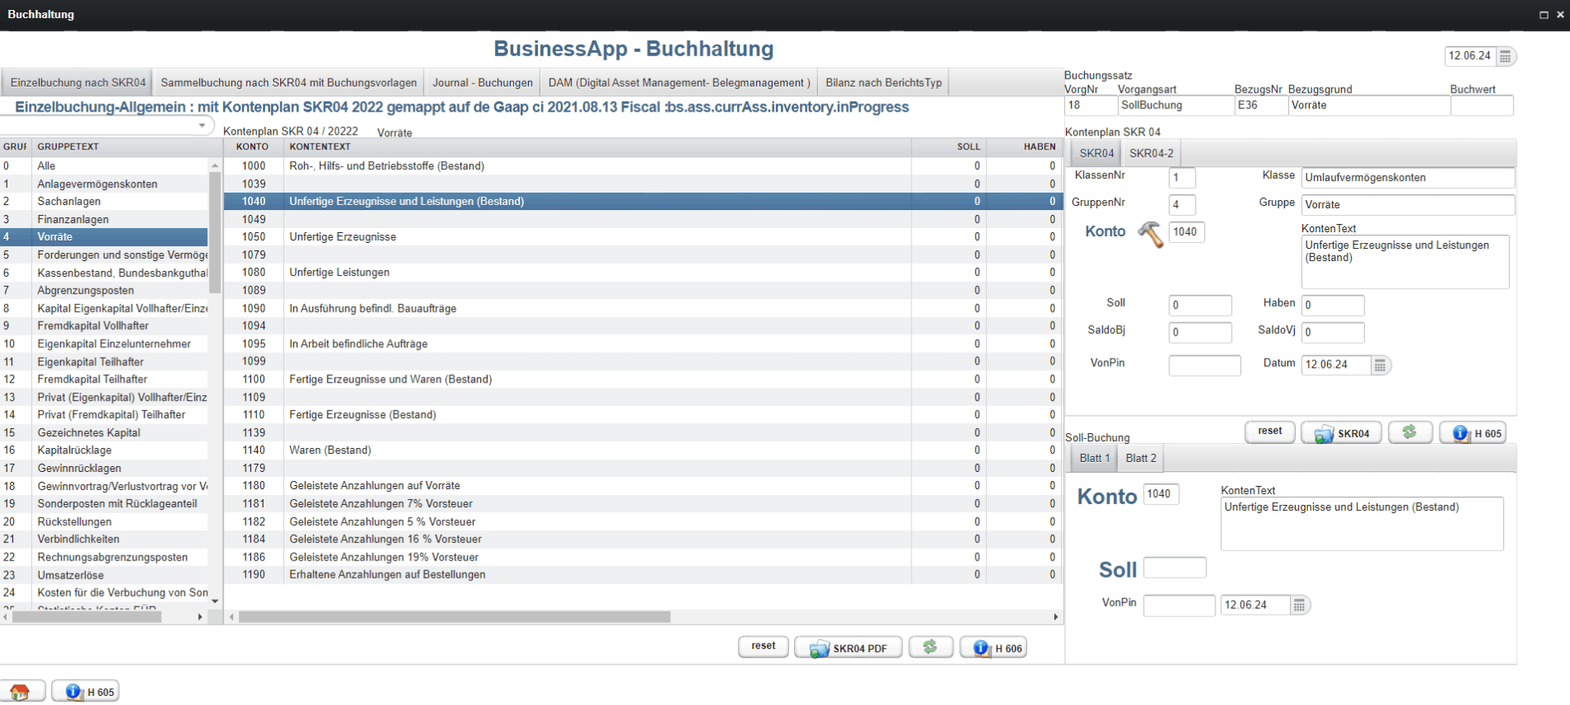Open the Journal - Buchungen tab

[x=483, y=83]
